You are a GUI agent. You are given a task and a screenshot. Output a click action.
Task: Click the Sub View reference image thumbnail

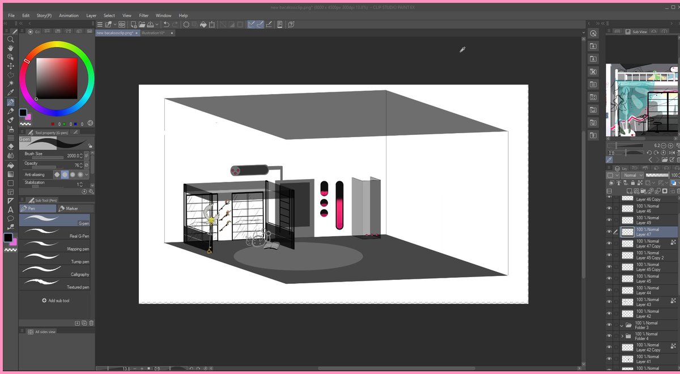[641, 100]
